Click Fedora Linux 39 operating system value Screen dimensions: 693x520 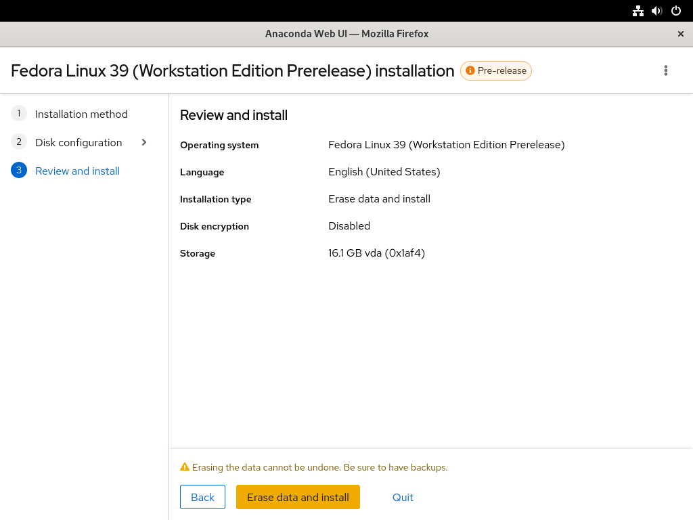point(447,145)
